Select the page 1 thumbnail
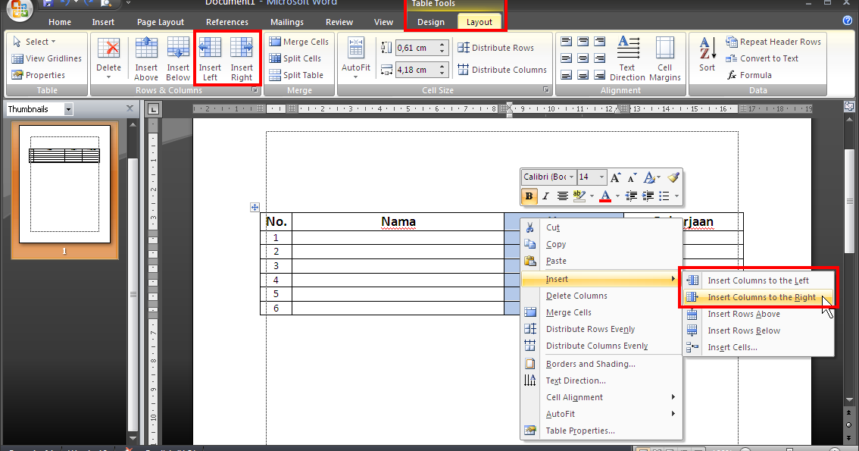 click(64, 184)
